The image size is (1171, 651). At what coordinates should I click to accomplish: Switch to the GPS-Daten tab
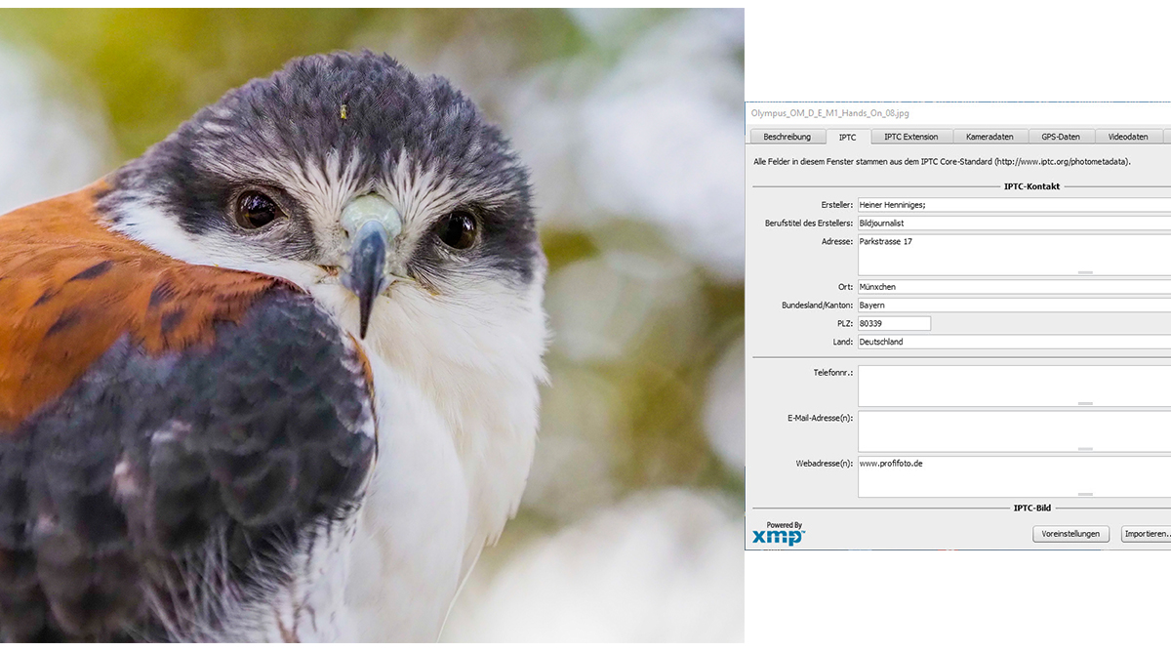click(x=1061, y=137)
